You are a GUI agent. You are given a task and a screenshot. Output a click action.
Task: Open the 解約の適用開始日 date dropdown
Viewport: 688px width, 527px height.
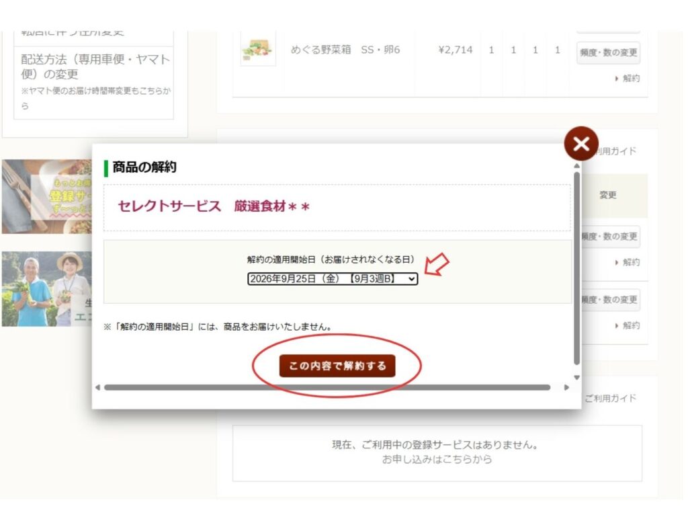[x=333, y=278]
